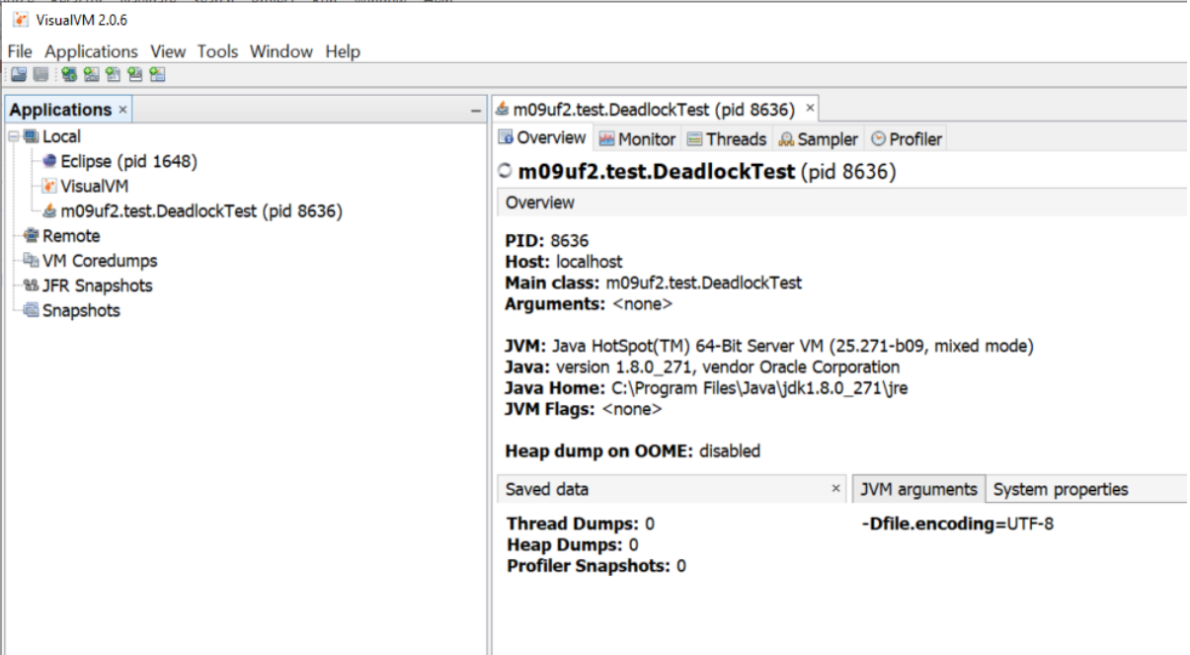Click the JFR Snapshots node icon
Image resolution: width=1190 pixels, height=655 pixels.
tap(31, 286)
